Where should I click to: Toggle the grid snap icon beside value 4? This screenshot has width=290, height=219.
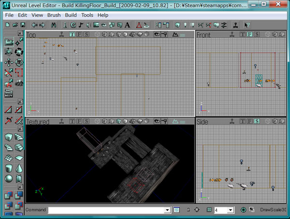pos(209,210)
